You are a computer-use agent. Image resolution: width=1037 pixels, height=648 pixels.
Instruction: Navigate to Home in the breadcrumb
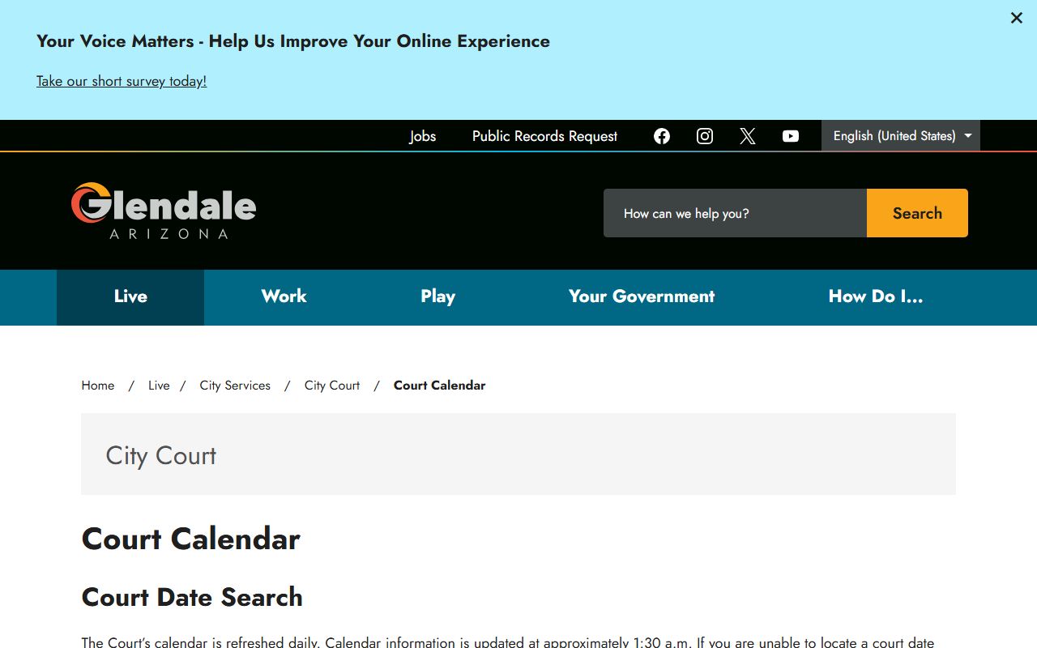98,386
